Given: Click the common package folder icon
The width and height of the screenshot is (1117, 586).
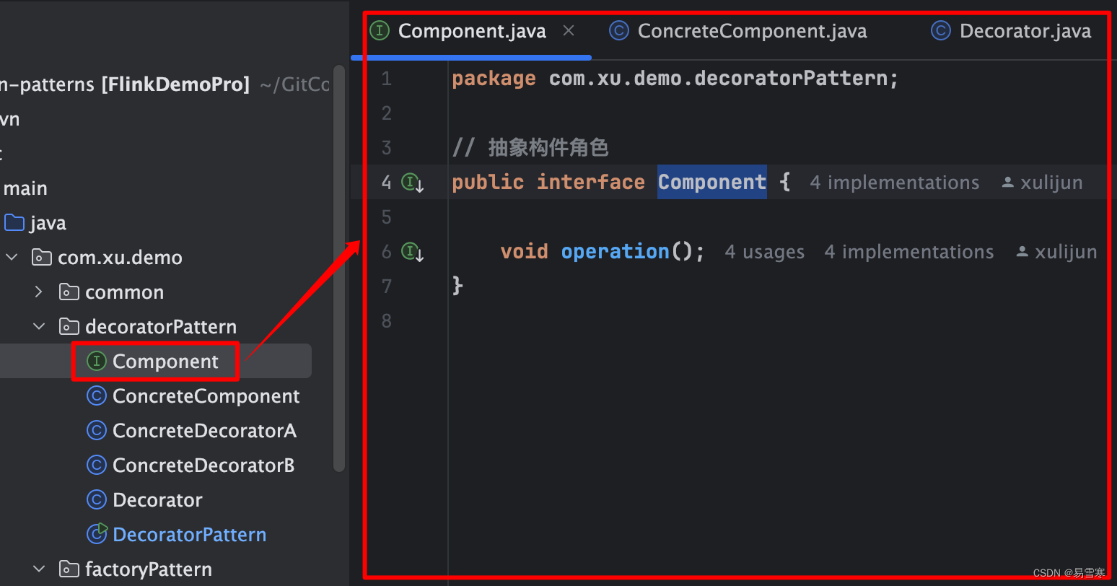Looking at the screenshot, I should coord(69,292).
